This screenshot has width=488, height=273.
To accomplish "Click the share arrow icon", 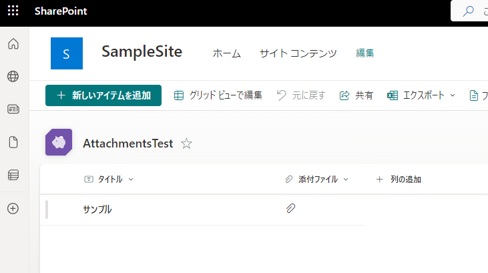I will point(344,95).
